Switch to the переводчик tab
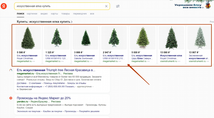This screenshot has width=214, height=118. 80,14
